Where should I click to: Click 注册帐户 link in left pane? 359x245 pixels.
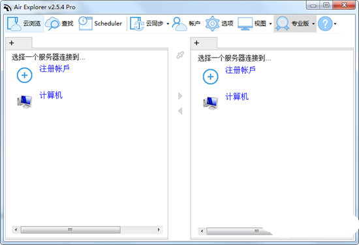[54, 69]
